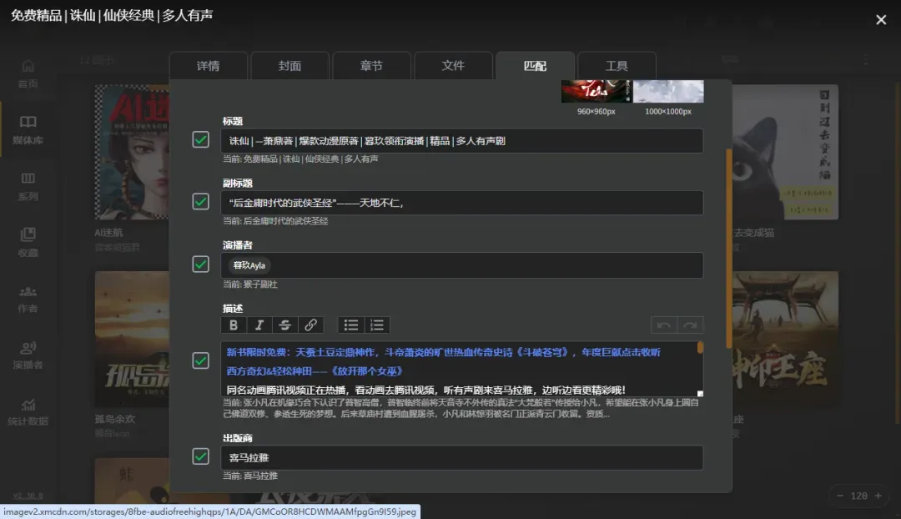This screenshot has height=519, width=901.
Task: Switch to the 章节 chapters tab
Action: pos(371,65)
